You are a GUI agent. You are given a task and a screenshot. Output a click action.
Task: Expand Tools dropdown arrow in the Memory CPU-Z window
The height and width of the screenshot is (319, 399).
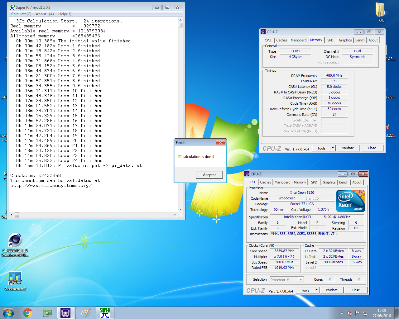333,148
